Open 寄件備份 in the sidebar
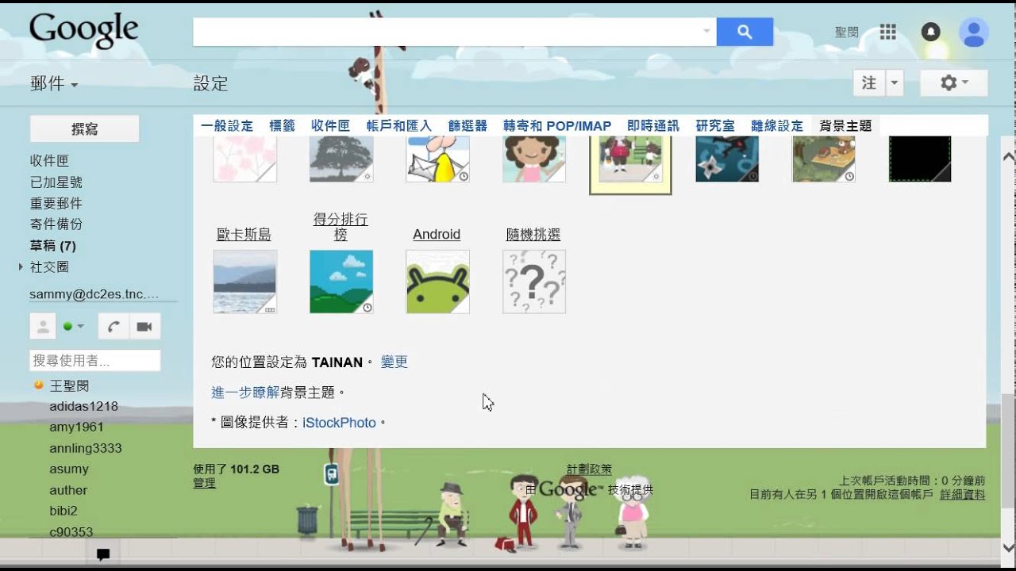The height and width of the screenshot is (571, 1016). (x=56, y=224)
